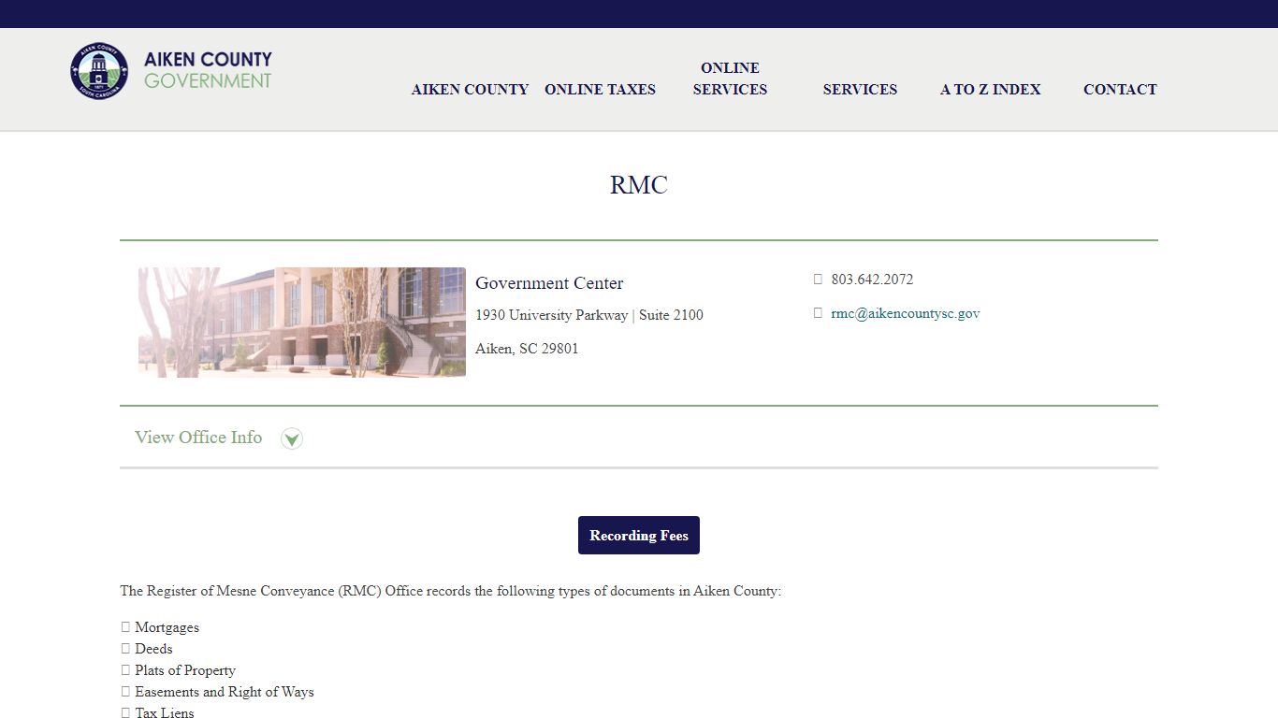Click the Plats of Property list item
Image resolution: width=1278 pixels, height=718 pixels.
click(x=185, y=670)
